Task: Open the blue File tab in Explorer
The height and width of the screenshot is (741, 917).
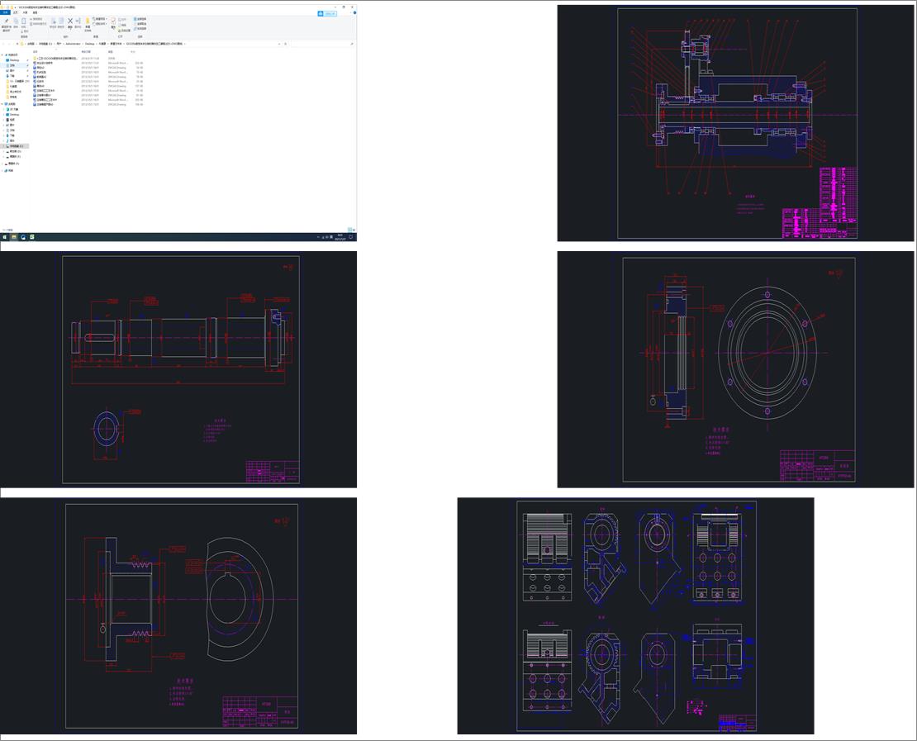Action: point(5,12)
